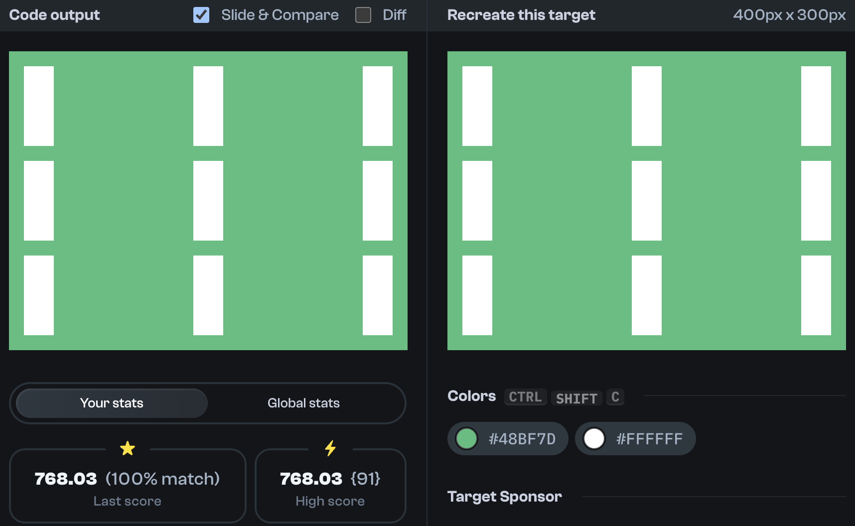Viewport: 855px width, 526px height.
Task: Click the CTRL keycap badge next to Colors
Action: click(x=525, y=396)
